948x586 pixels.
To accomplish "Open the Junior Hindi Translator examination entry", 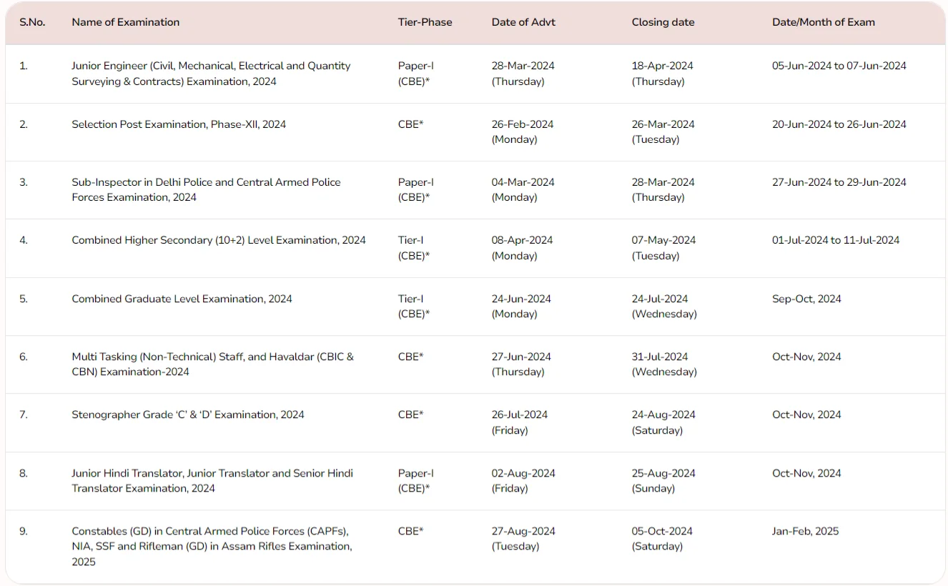I will pos(212,480).
